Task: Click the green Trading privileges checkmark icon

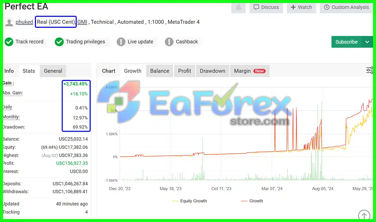Action: pyautogui.click(x=59, y=42)
